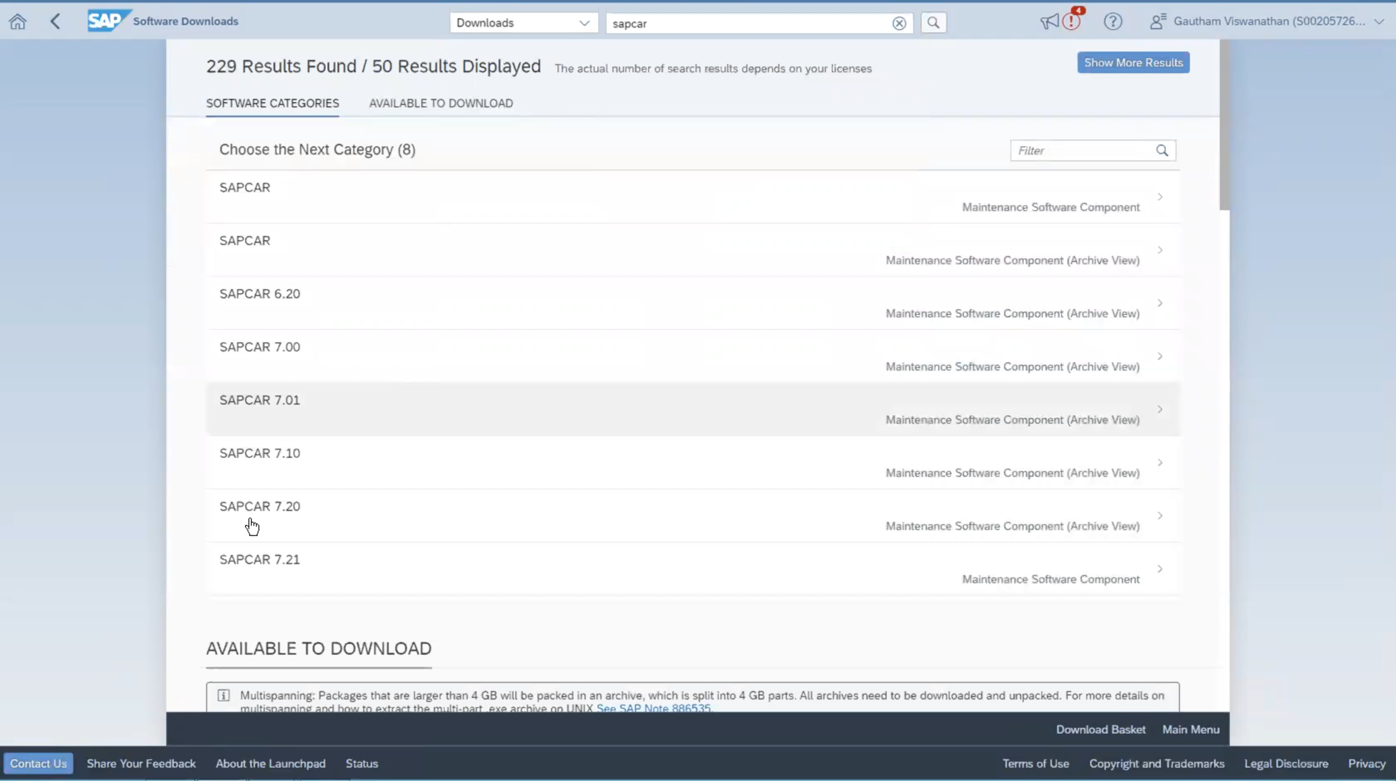Open the help question mark icon
This screenshot has width=1396, height=781.
[x=1113, y=22]
